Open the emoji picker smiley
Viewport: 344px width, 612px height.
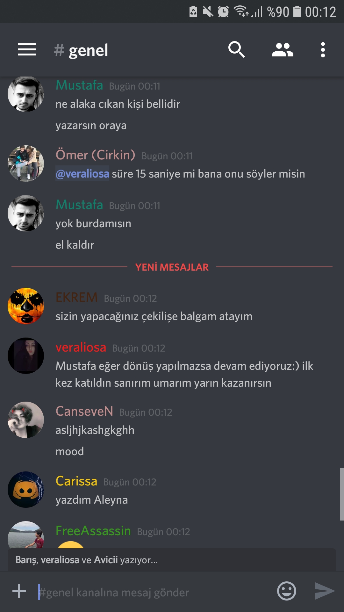(287, 591)
